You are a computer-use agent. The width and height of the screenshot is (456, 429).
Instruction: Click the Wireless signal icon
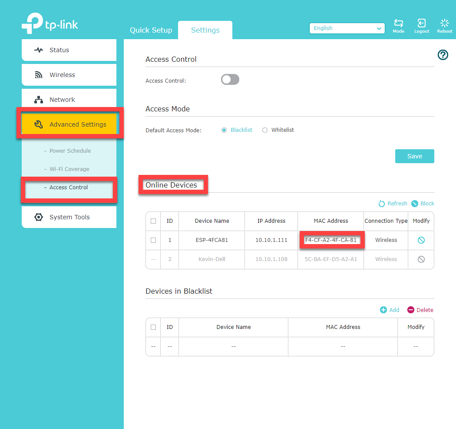(38, 75)
